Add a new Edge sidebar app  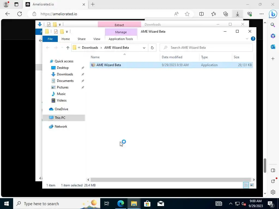pyautogui.click(x=273, y=59)
